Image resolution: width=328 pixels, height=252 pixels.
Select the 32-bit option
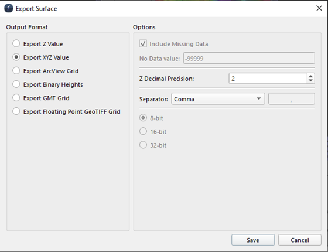coord(143,145)
